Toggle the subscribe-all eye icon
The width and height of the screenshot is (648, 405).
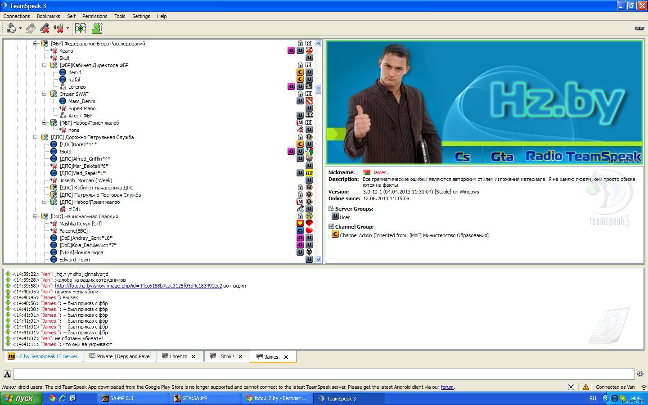coord(81,28)
